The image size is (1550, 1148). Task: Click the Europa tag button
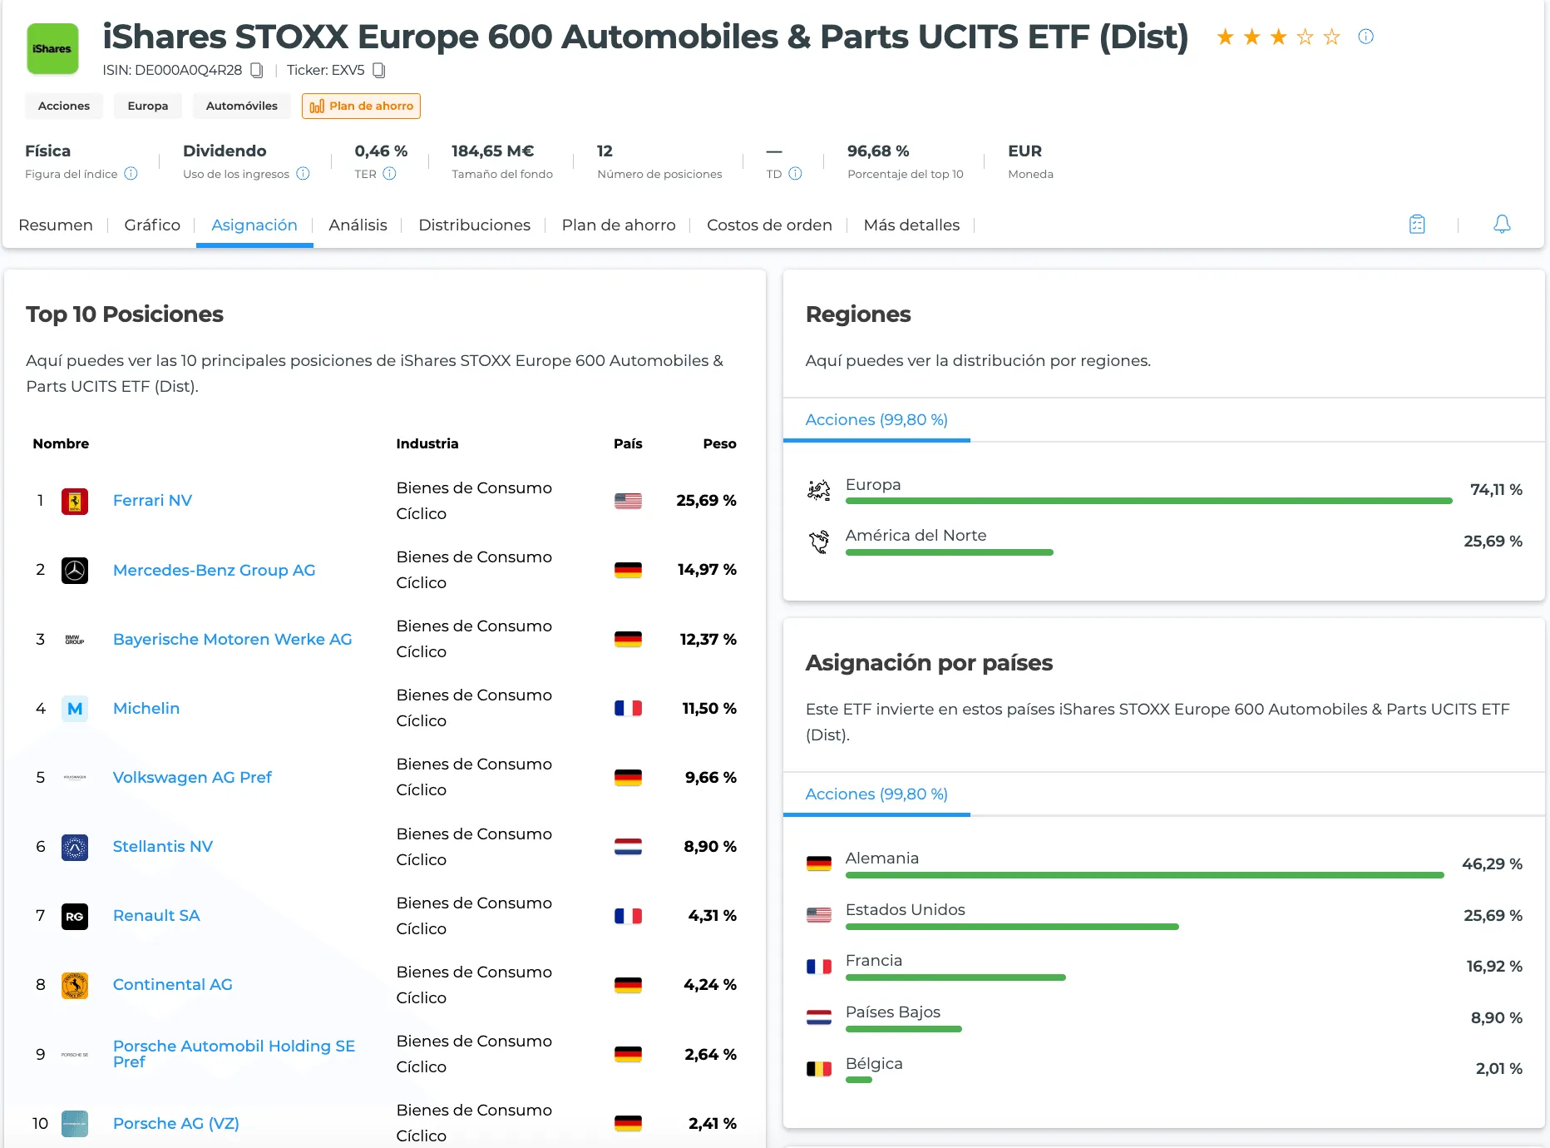click(148, 106)
